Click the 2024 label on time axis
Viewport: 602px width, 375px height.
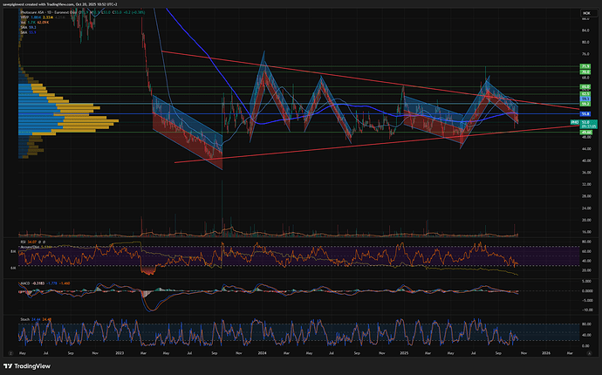tap(263, 352)
